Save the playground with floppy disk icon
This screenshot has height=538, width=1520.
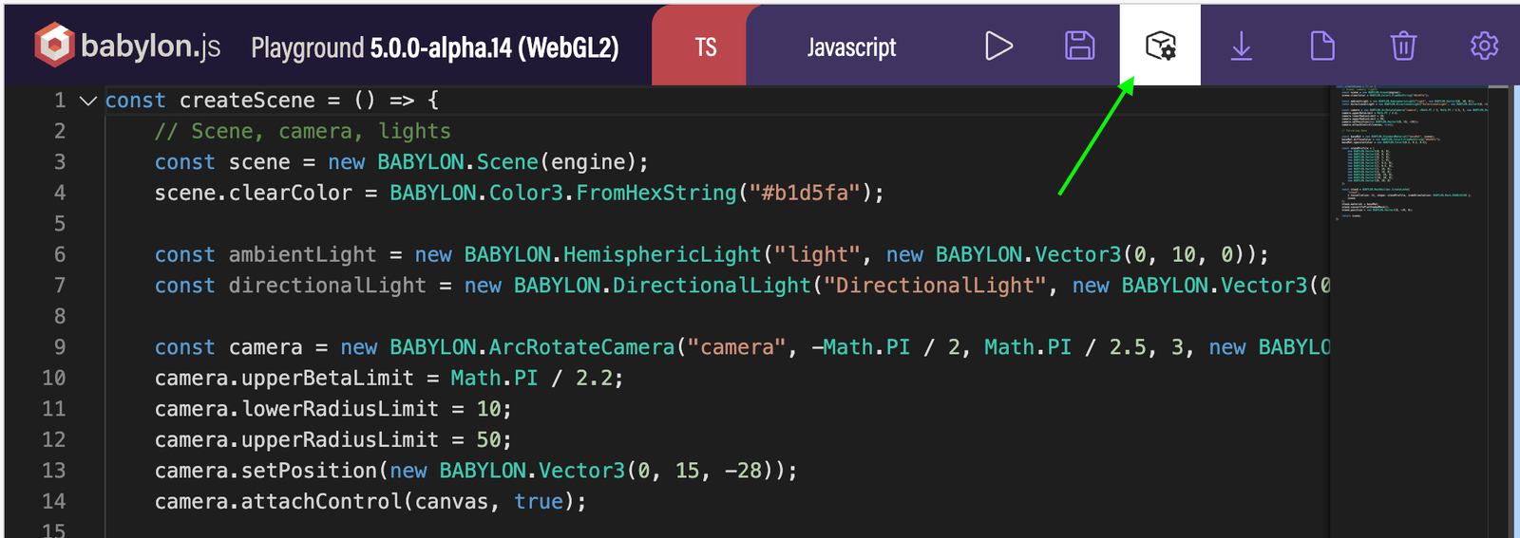pos(1079,46)
